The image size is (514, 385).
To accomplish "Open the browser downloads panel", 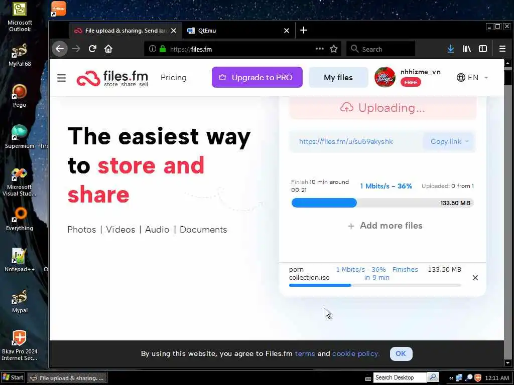I will click(x=451, y=49).
